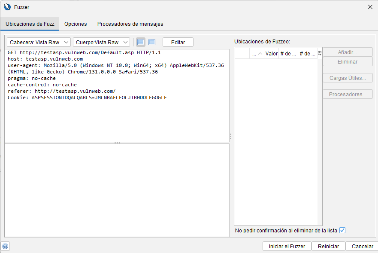Click inside the empty request body area
The image size is (378, 253).
pos(117,189)
